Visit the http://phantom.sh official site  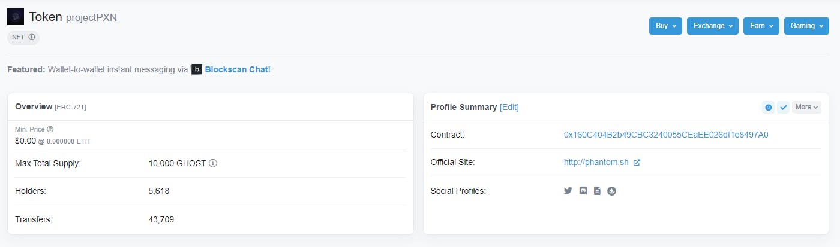point(596,163)
